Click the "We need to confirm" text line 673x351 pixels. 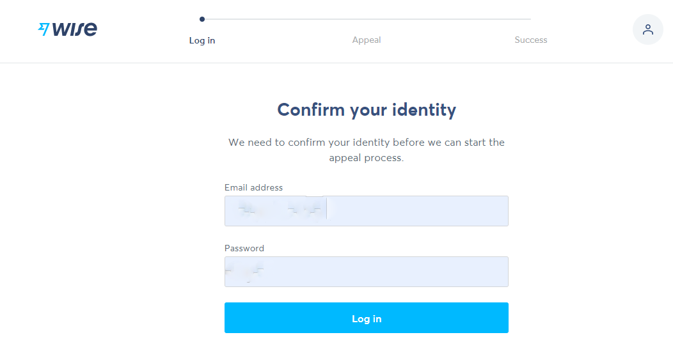coord(367,142)
